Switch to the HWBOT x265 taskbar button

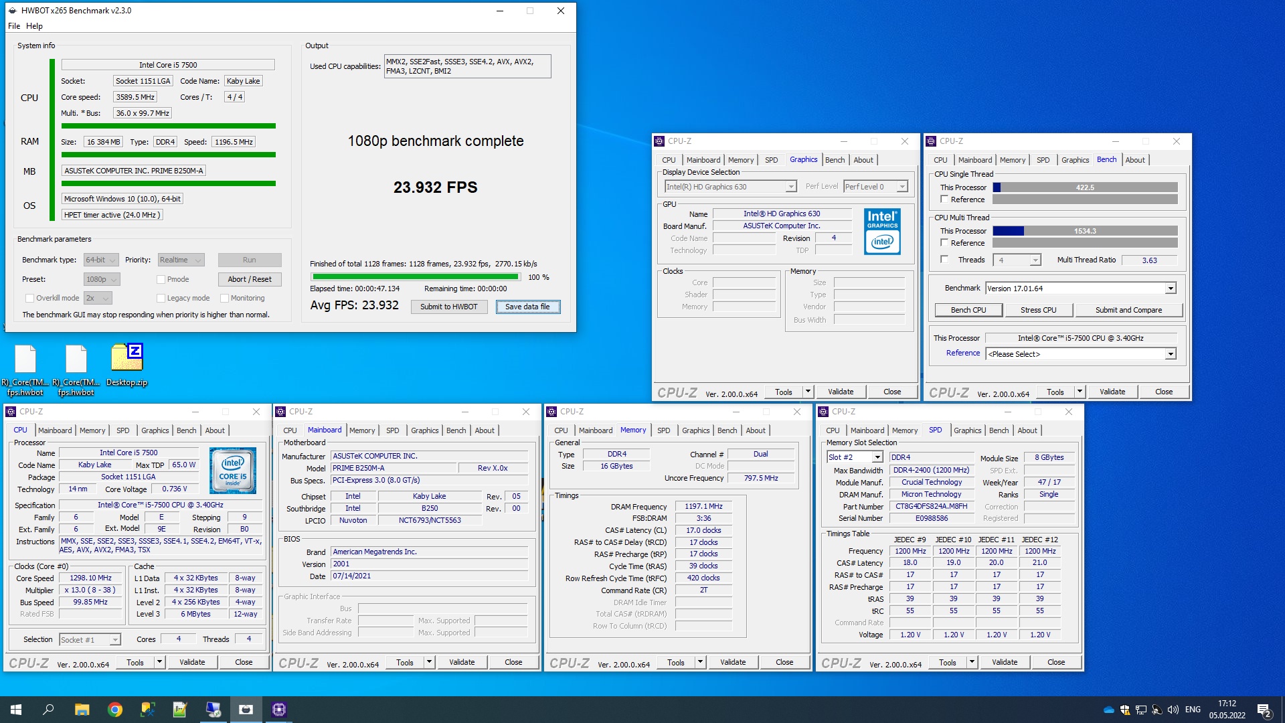(x=246, y=710)
